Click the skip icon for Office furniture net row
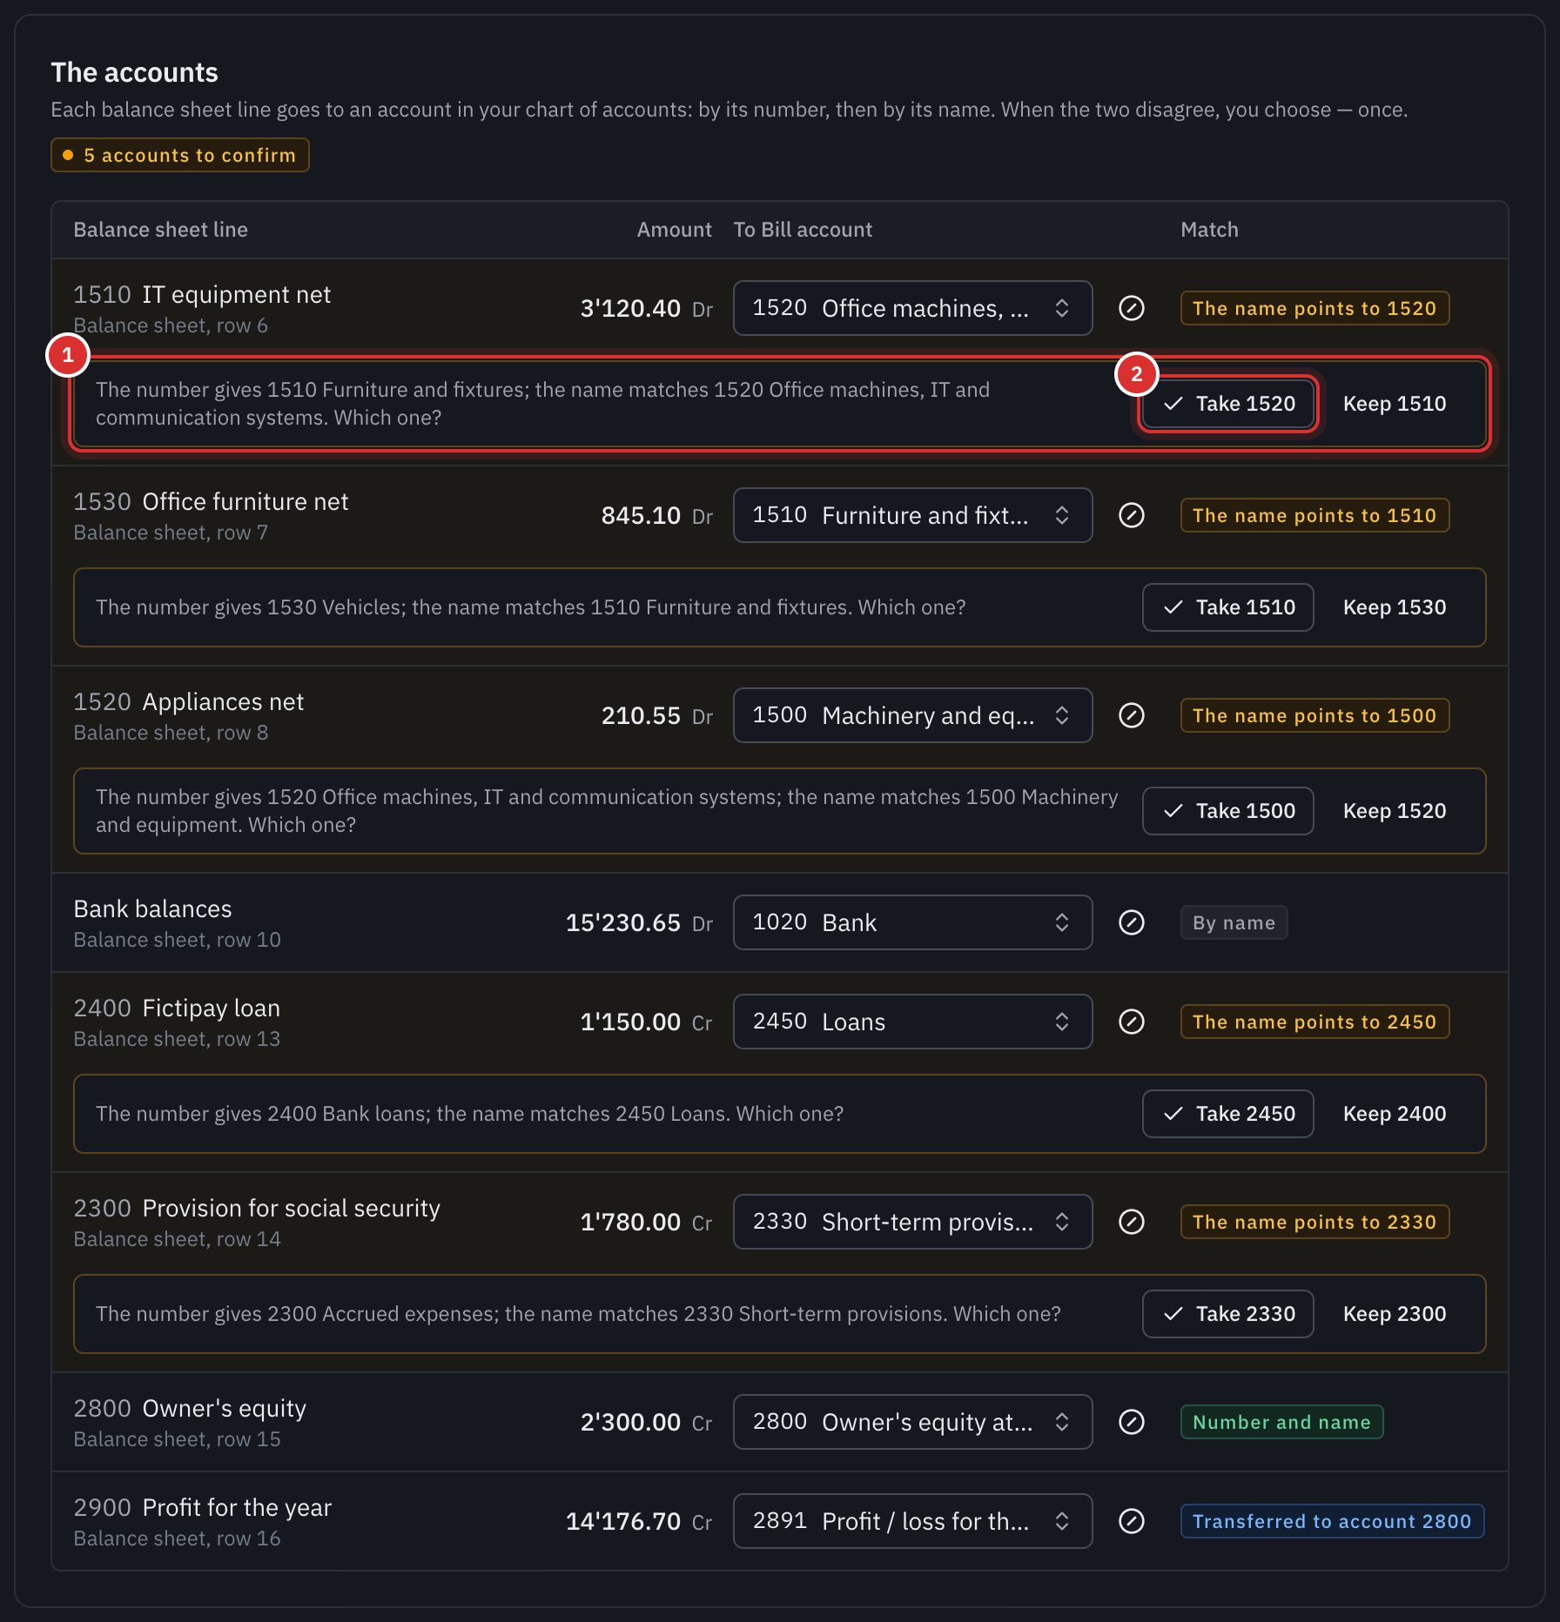This screenshot has height=1622, width=1560. [x=1131, y=515]
